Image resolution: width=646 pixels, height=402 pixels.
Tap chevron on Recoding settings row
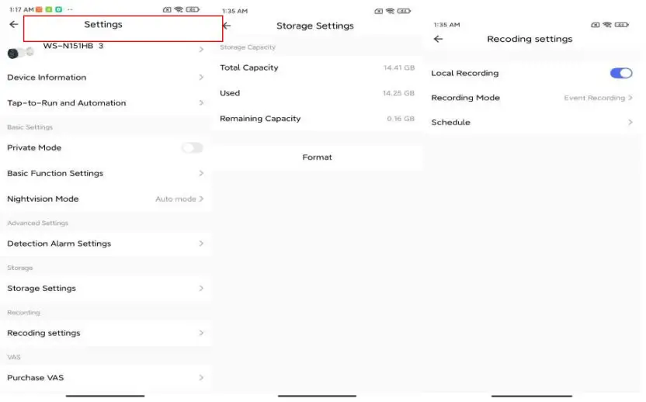pyautogui.click(x=201, y=333)
